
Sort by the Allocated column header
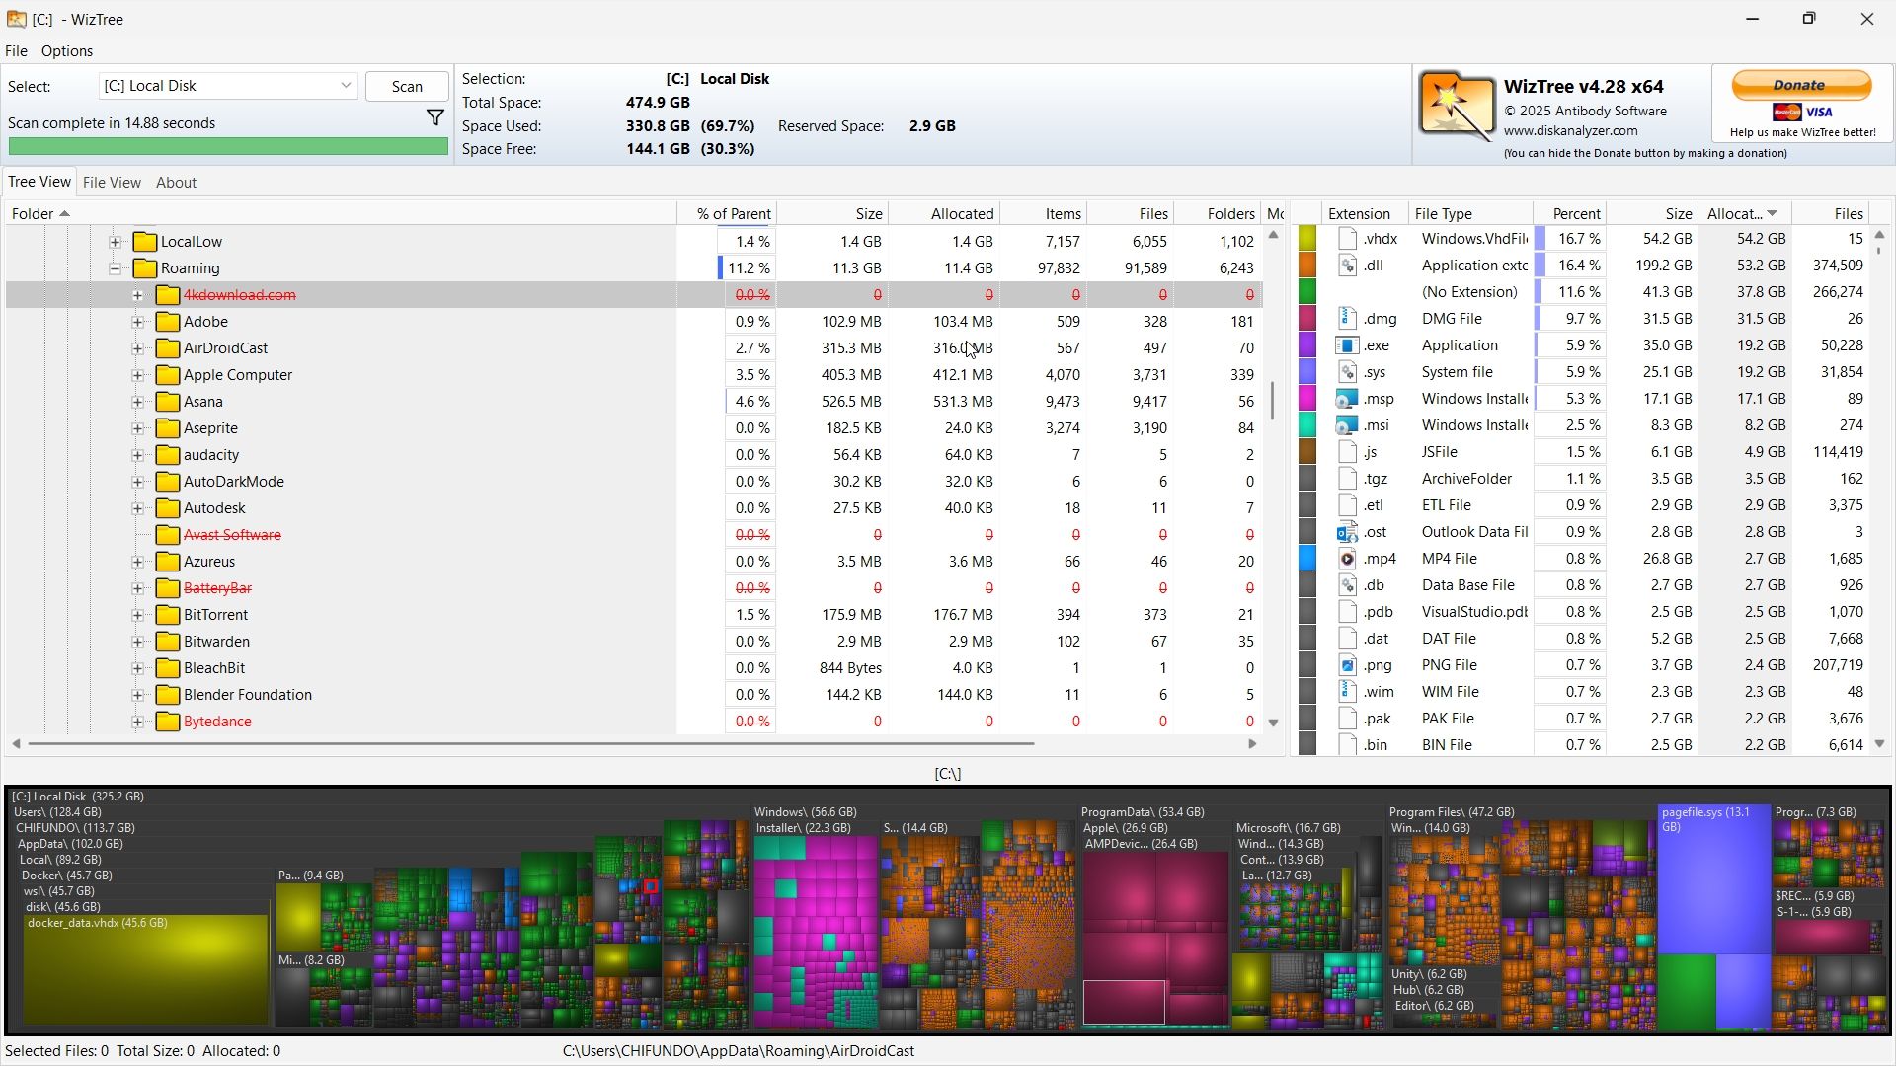(944, 213)
